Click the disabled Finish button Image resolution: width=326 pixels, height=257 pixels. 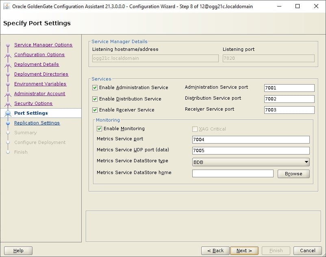click(x=276, y=250)
